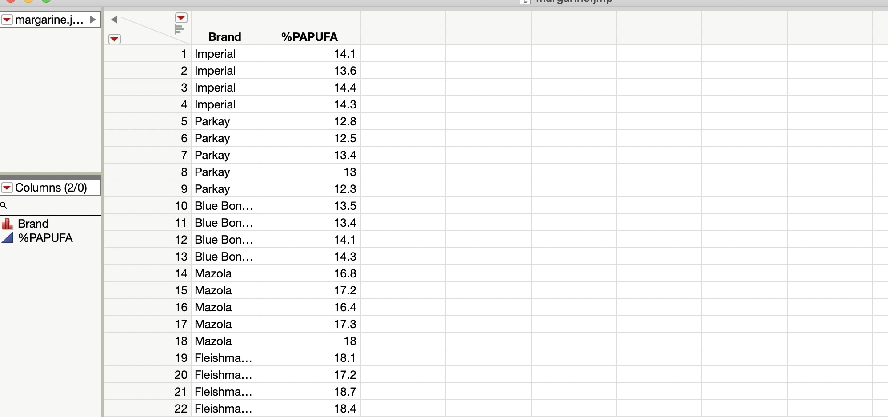The width and height of the screenshot is (888, 417).
Task: Click the columns search magnifier icon
Action: pos(4,205)
